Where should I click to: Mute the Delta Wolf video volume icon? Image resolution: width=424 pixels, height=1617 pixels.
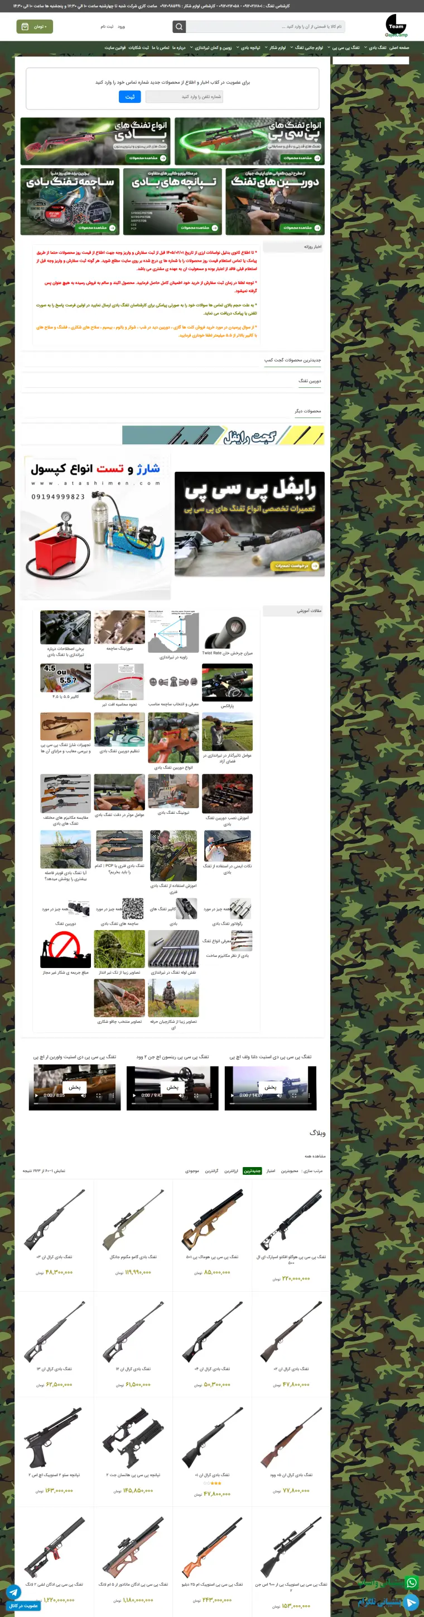(281, 1096)
